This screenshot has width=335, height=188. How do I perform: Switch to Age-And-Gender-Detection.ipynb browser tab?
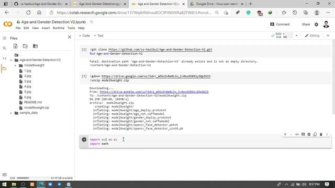coord(99,4)
